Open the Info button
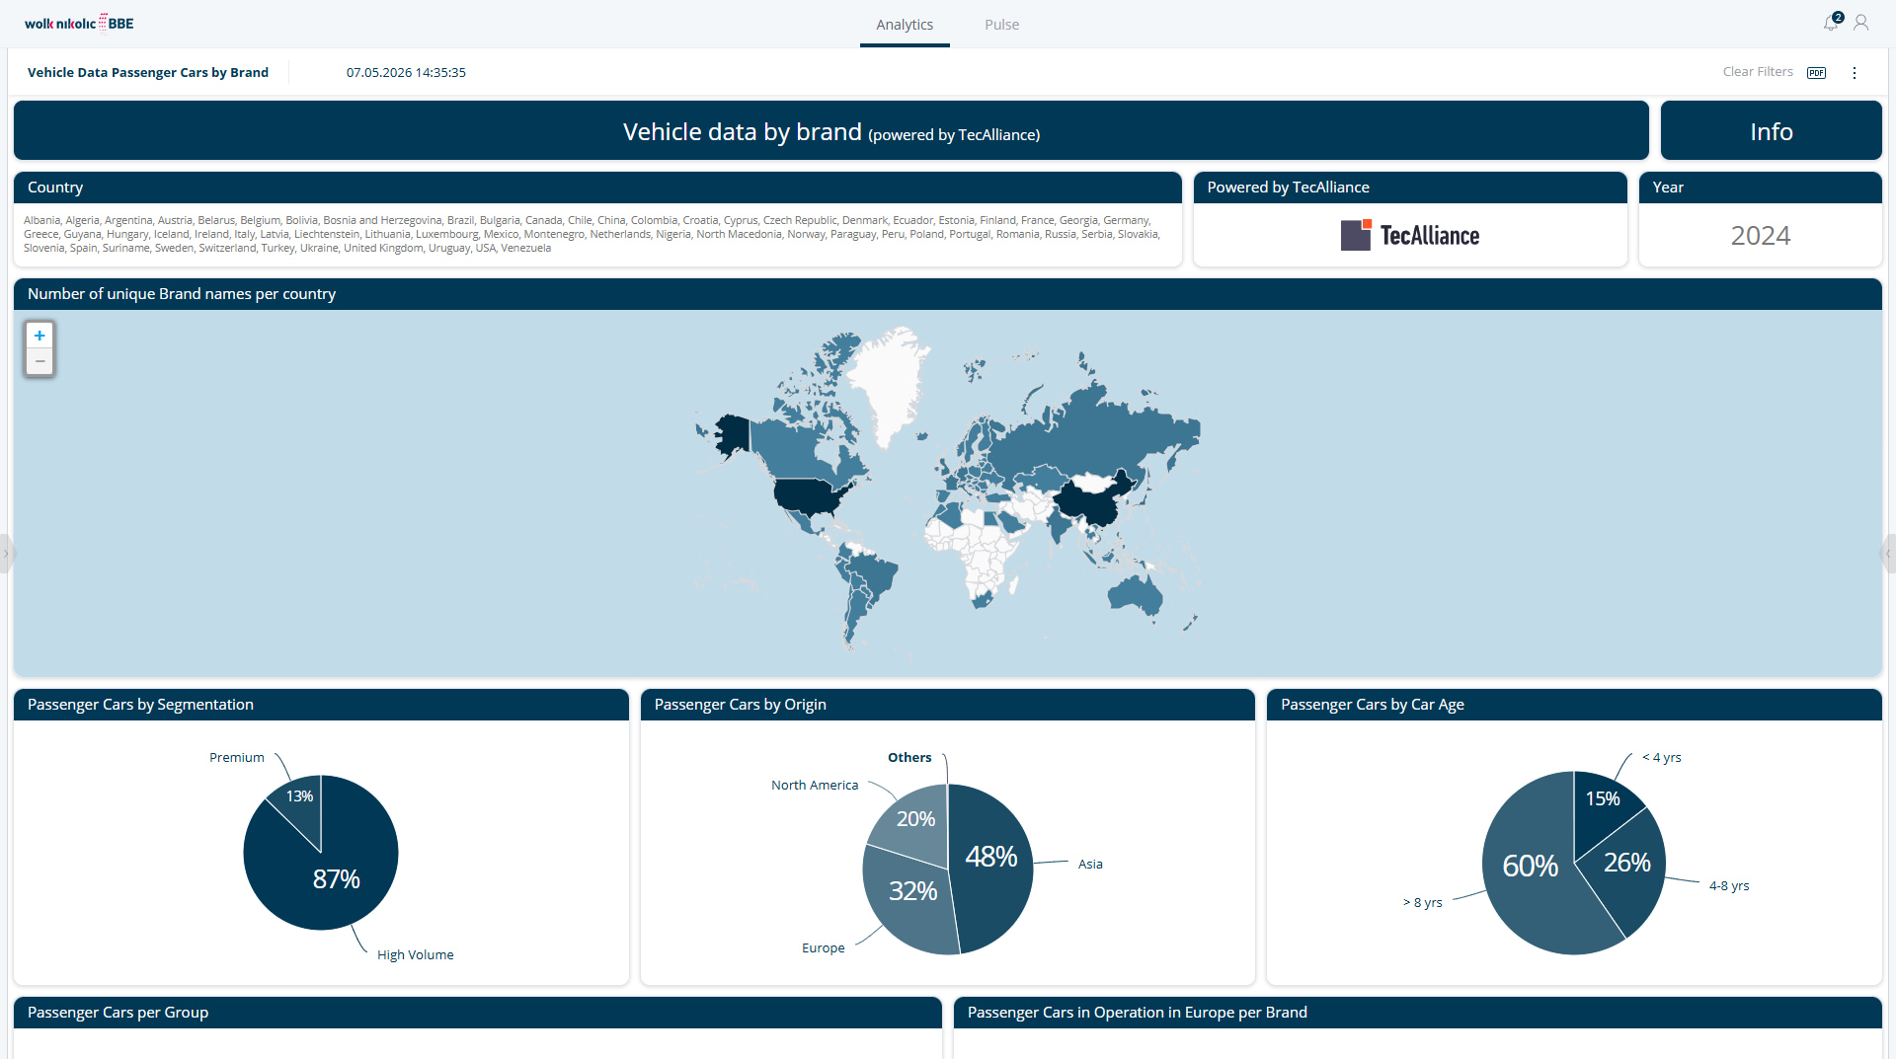Screen dimensions: 1896x1059 pos(1772,130)
